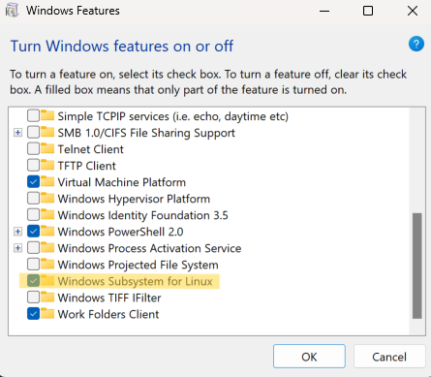
Task: Tick the TFTP Client checkbox
Action: [33, 165]
